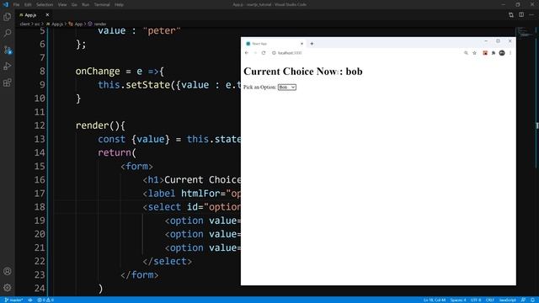
Task: Click Open Changes icon in editor toolbar
Action: tap(511, 15)
